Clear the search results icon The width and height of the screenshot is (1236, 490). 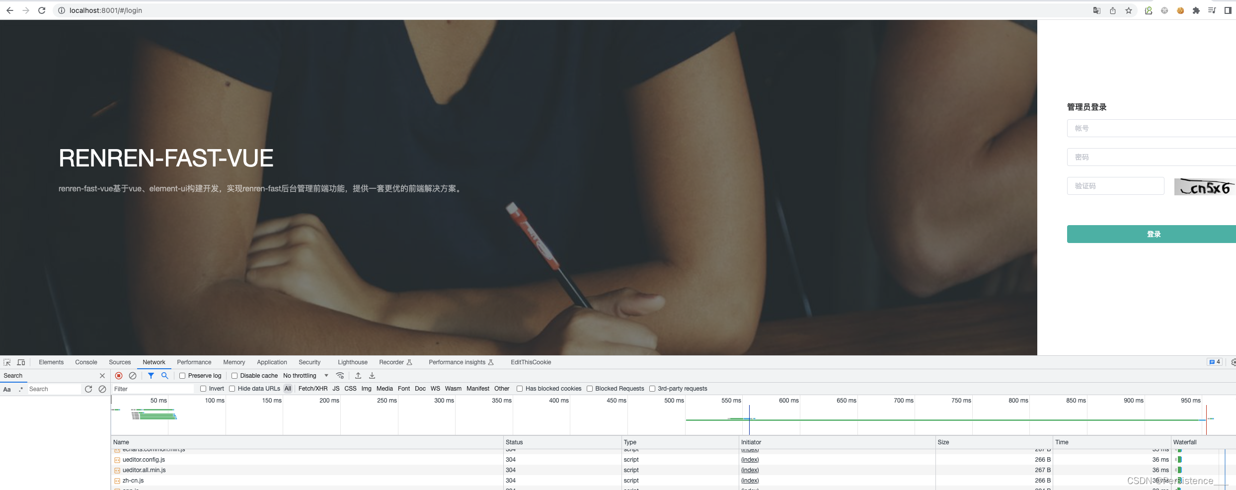click(x=102, y=389)
